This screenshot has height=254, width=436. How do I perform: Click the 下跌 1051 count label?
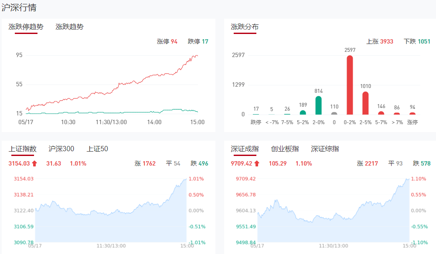pos(417,42)
